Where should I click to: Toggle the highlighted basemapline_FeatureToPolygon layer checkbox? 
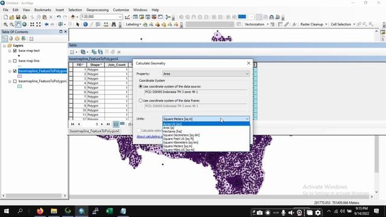click(15, 71)
